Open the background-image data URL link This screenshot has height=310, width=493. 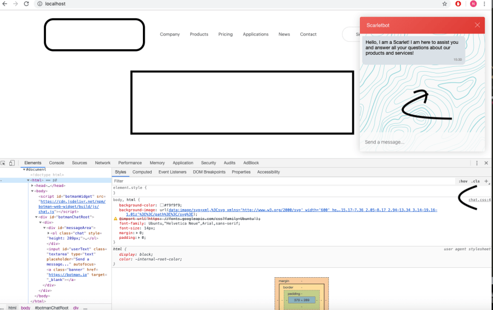click(303, 210)
